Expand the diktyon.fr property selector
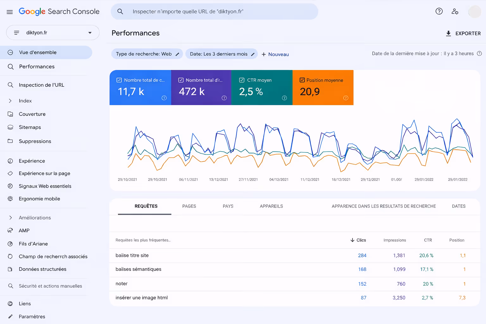Viewport: 486px width, 324px height. (90, 33)
